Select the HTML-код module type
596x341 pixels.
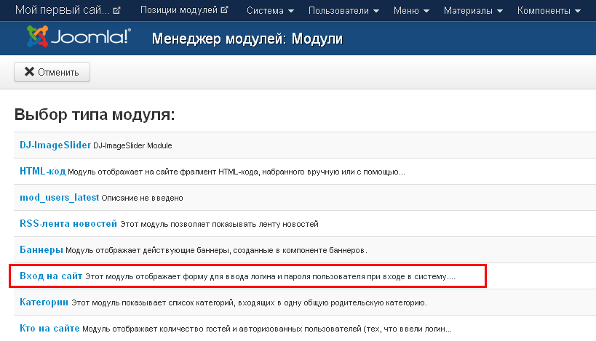[x=42, y=172]
